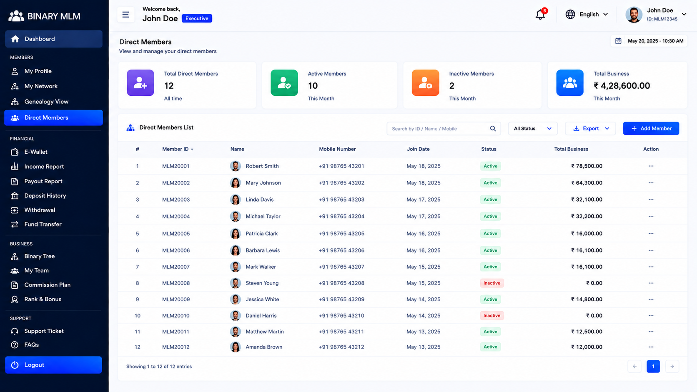Click John Doe's profile picture
The image size is (697, 392).
click(x=634, y=15)
